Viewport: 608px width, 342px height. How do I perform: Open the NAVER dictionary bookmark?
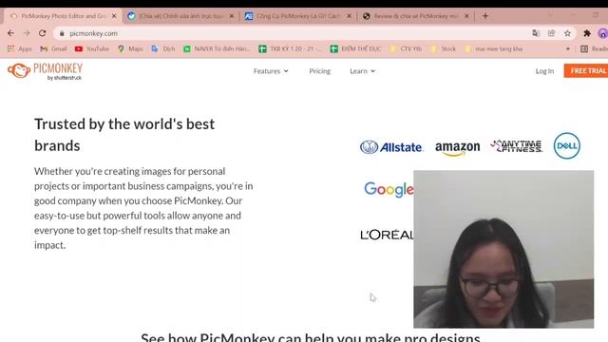pos(217,48)
